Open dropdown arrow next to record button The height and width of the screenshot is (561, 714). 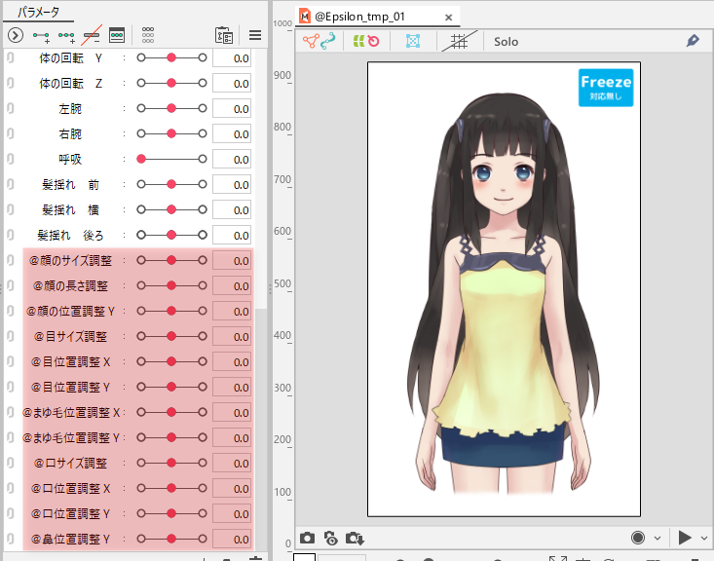click(x=658, y=539)
